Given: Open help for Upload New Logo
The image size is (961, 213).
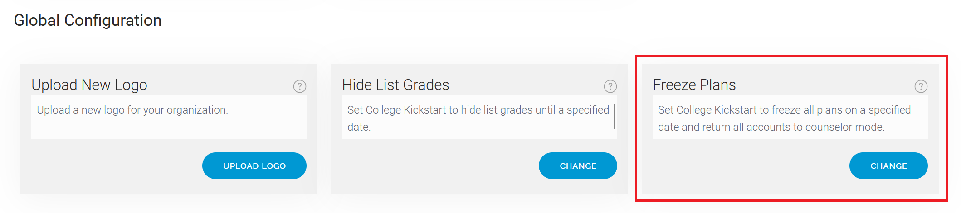Looking at the screenshot, I should 300,86.
